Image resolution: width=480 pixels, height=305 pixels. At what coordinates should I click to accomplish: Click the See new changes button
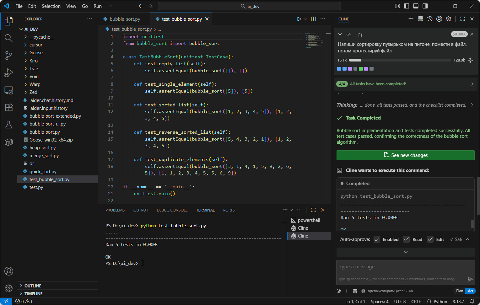pyautogui.click(x=405, y=155)
